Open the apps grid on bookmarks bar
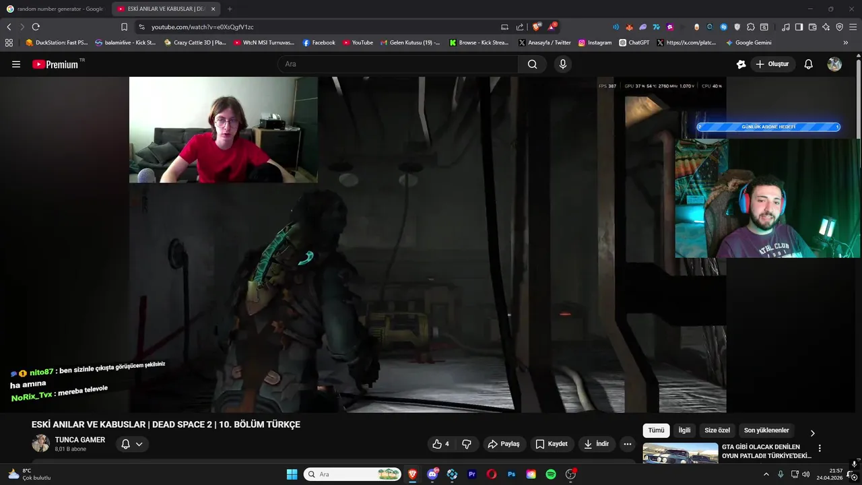Screen dimensions: 862x485 point(9,42)
